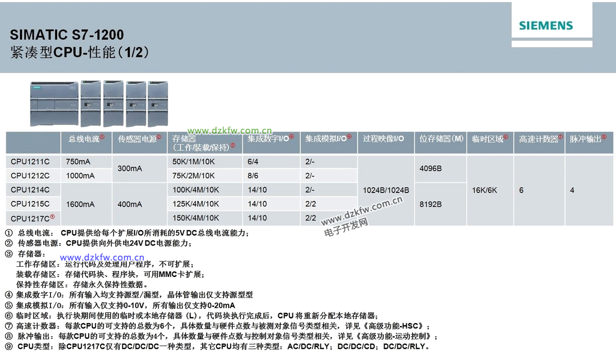Click the S7-1200 CPU modules product photo
This screenshot has height=355, width=616.
(99, 103)
